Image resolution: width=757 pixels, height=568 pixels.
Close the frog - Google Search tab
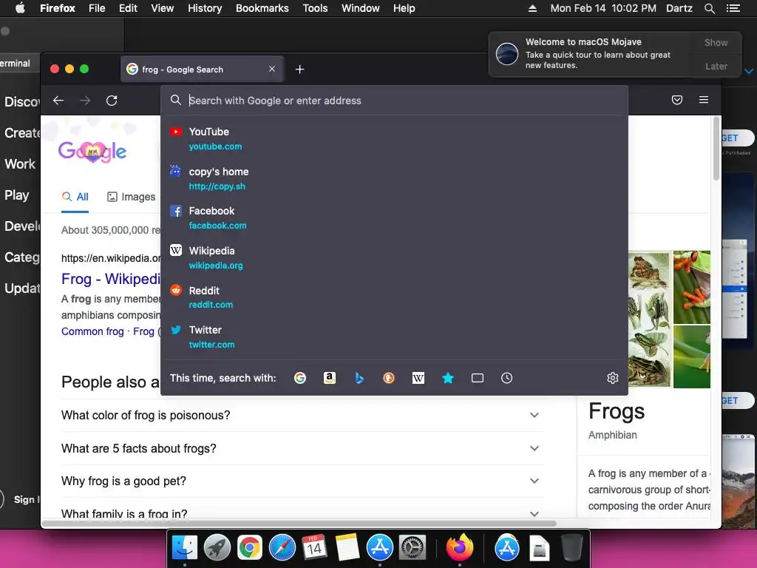(272, 69)
